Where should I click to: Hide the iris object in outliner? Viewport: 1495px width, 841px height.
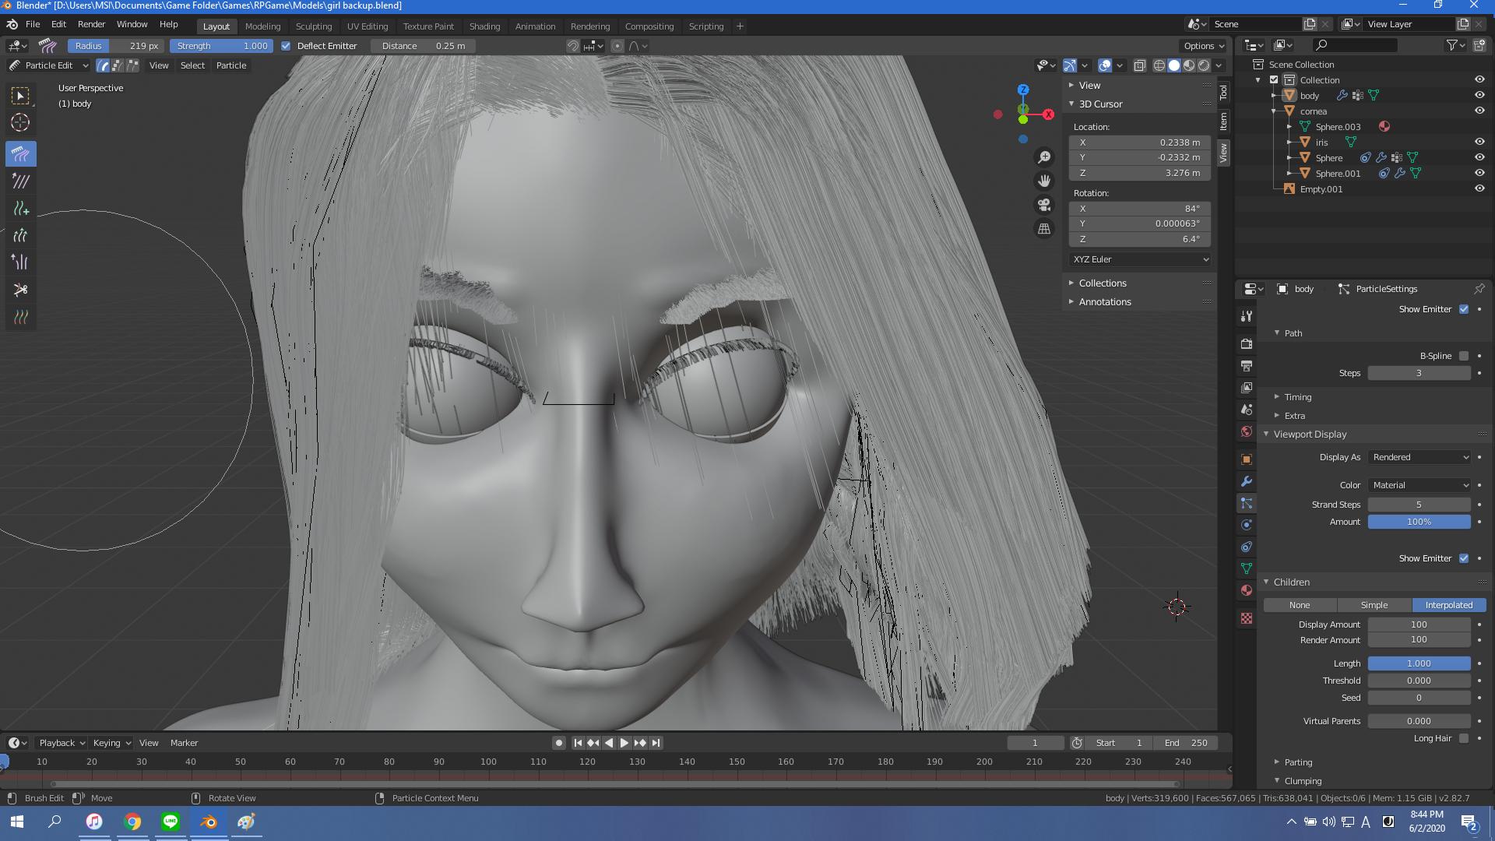[x=1479, y=142]
